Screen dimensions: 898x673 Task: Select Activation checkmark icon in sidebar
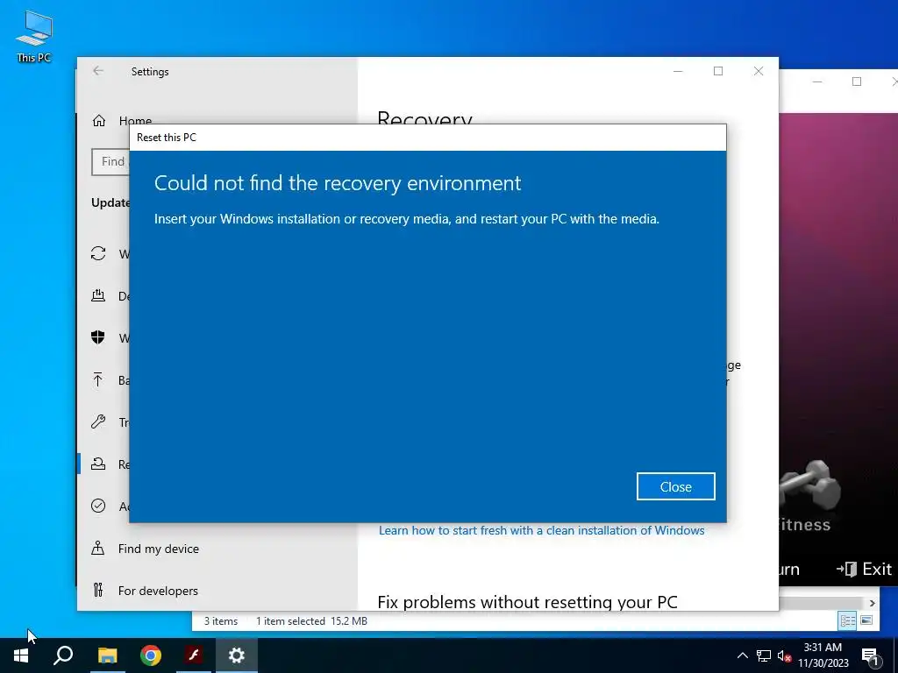(x=98, y=506)
